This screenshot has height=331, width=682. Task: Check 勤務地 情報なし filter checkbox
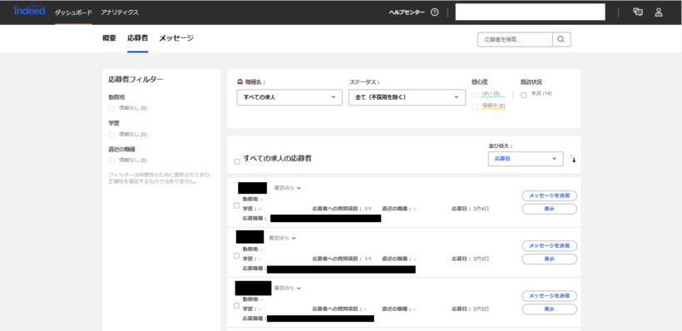[x=111, y=108]
